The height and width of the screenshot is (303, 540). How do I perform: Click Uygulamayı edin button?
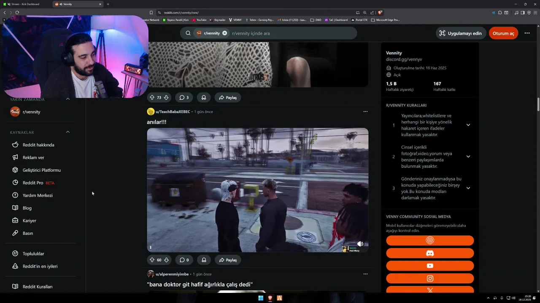[461, 33]
